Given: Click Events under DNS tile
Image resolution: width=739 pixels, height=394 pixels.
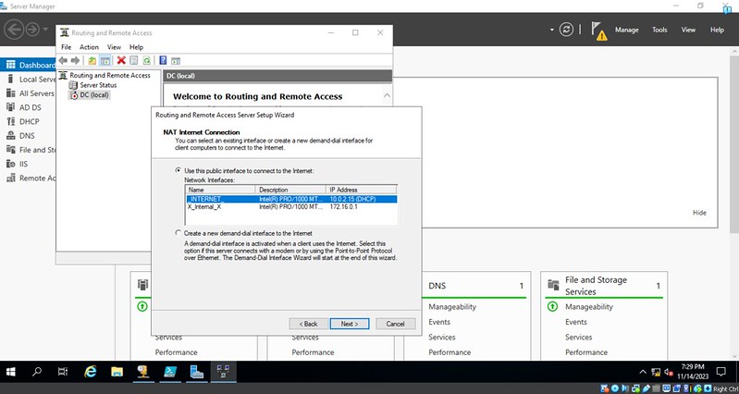Looking at the screenshot, I should point(439,322).
